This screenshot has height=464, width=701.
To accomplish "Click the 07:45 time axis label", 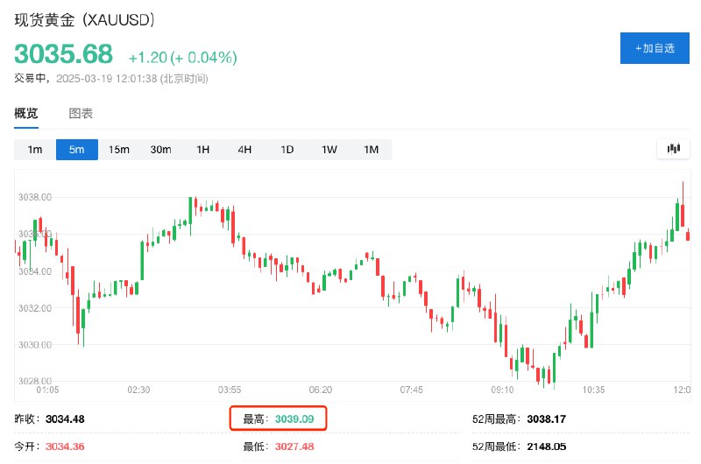I will (x=411, y=390).
